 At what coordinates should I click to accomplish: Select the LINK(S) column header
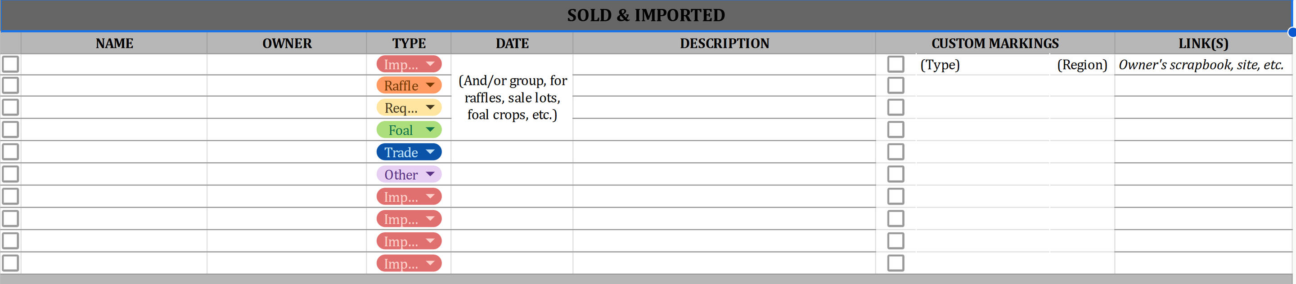[1203, 44]
